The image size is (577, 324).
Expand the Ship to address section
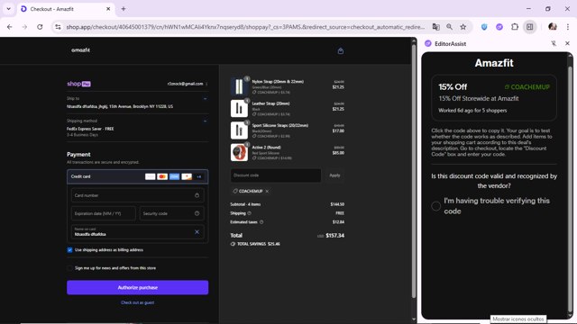(x=205, y=99)
